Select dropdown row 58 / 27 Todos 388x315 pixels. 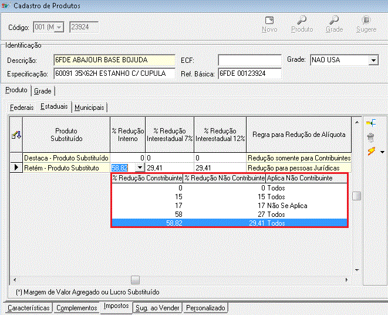point(230,215)
